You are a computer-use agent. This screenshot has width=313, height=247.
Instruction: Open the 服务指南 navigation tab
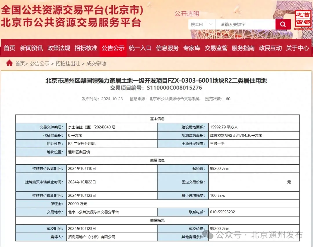click(243, 48)
